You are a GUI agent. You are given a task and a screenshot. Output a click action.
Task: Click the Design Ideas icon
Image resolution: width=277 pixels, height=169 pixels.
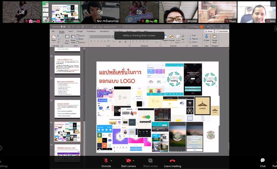pyautogui.click(x=215, y=36)
